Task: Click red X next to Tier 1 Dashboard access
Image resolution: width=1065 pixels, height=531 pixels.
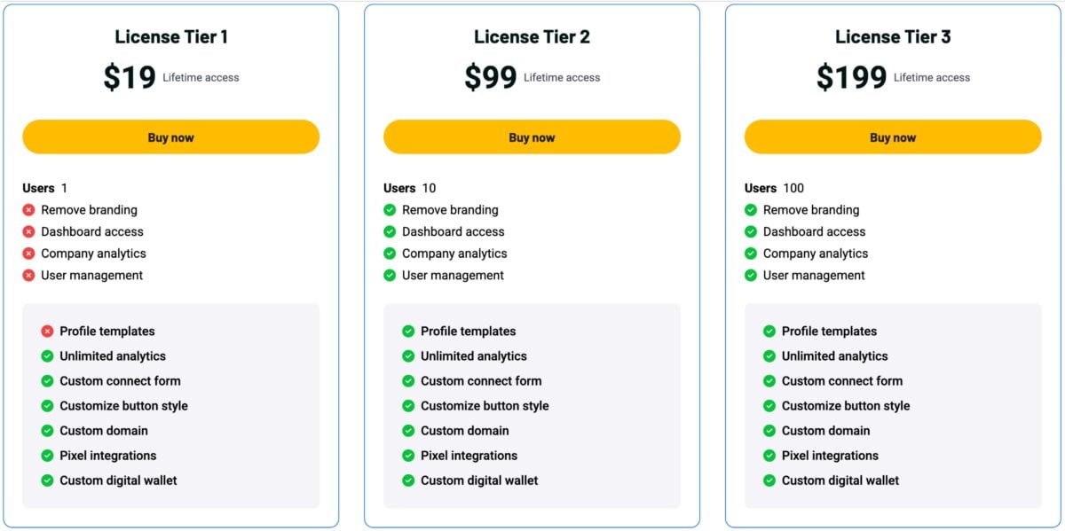Action: pos(28,231)
